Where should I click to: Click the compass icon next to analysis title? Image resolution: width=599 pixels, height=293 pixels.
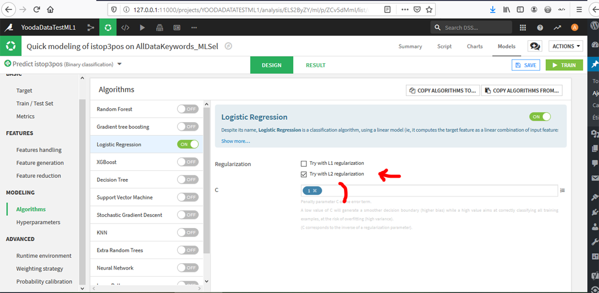click(229, 46)
